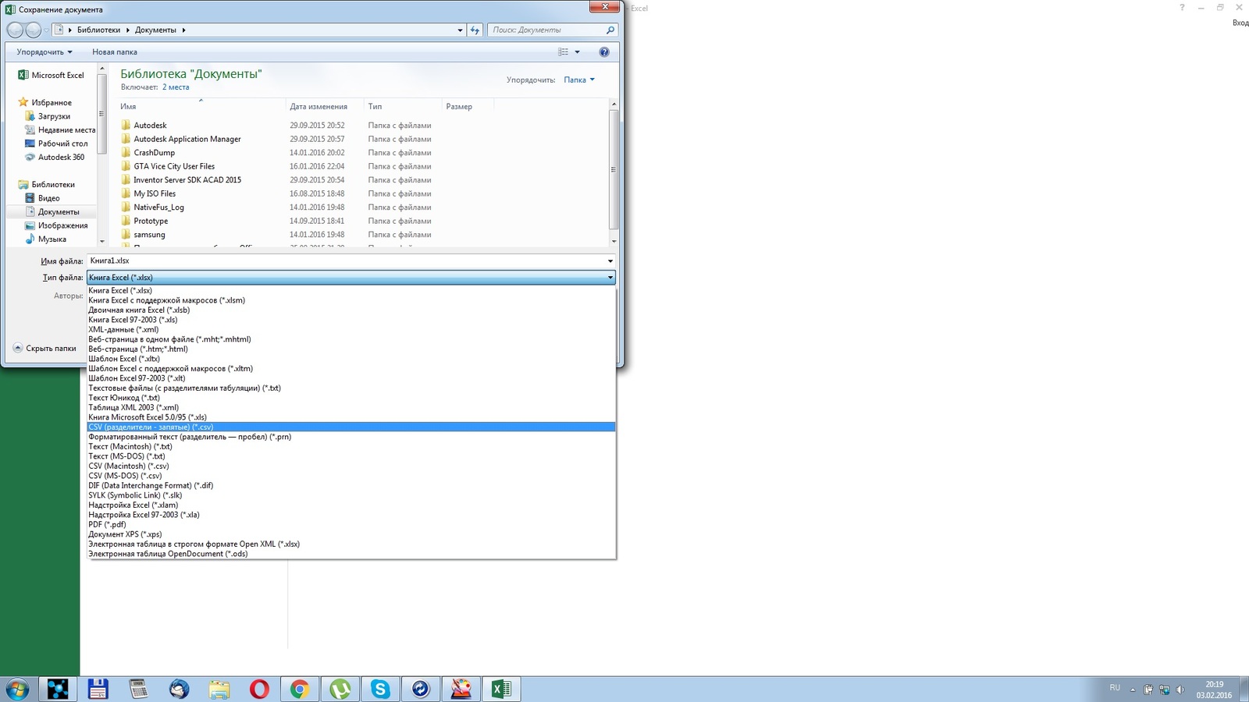Open the Excel taskbar icon
The width and height of the screenshot is (1249, 702).
click(x=501, y=689)
